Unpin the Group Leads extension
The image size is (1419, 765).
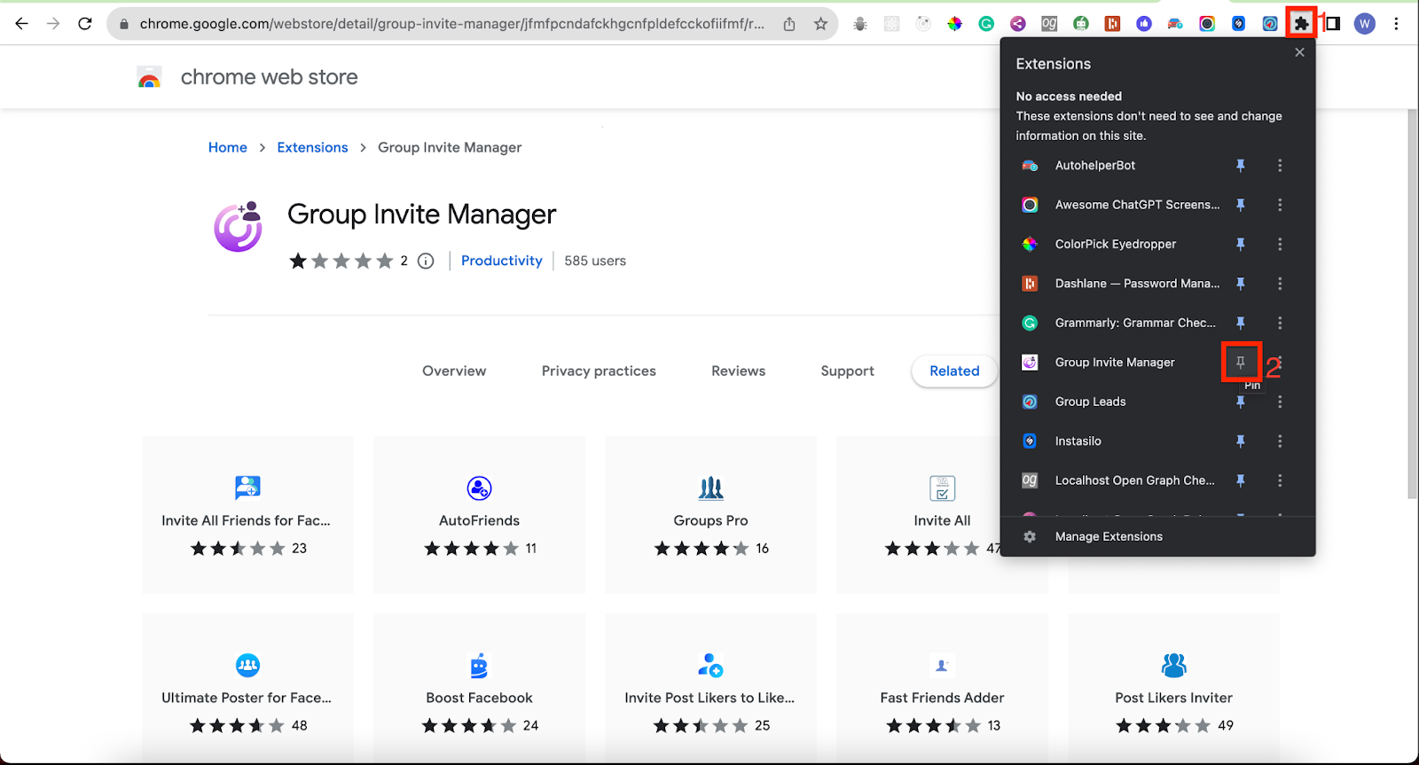(1241, 402)
